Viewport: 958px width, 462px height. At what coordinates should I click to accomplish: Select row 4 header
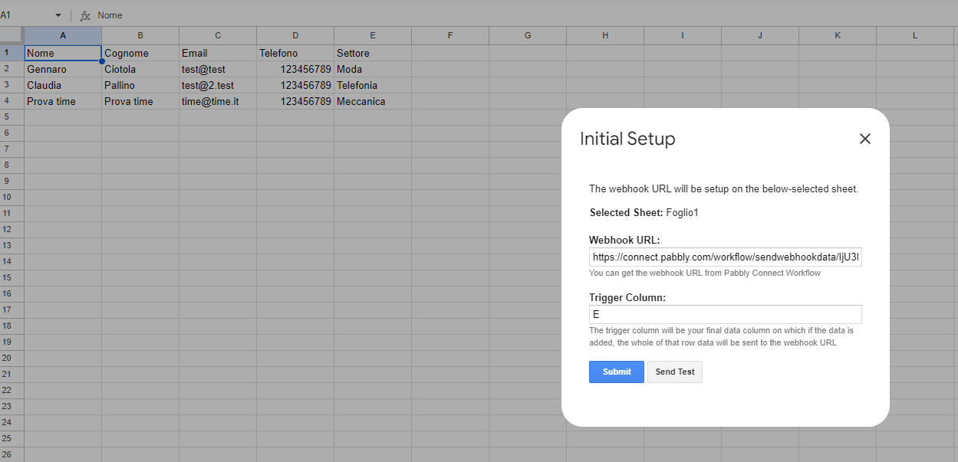(x=12, y=101)
